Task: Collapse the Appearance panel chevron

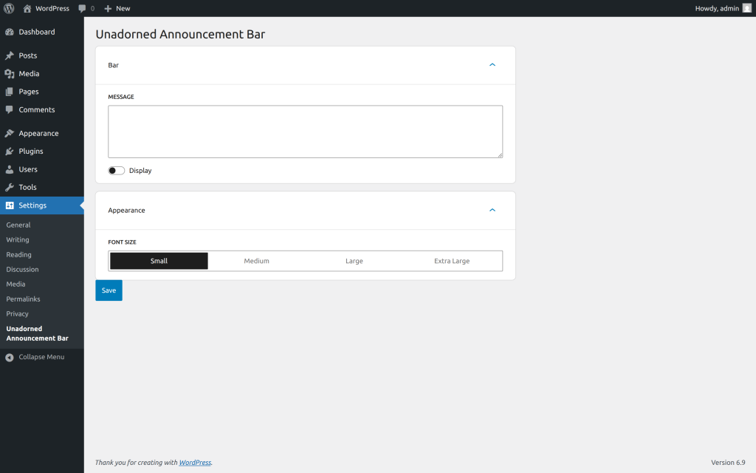Action: coord(492,210)
